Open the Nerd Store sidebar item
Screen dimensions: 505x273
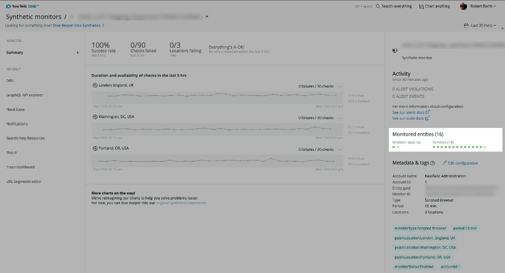pyautogui.click(x=16, y=109)
